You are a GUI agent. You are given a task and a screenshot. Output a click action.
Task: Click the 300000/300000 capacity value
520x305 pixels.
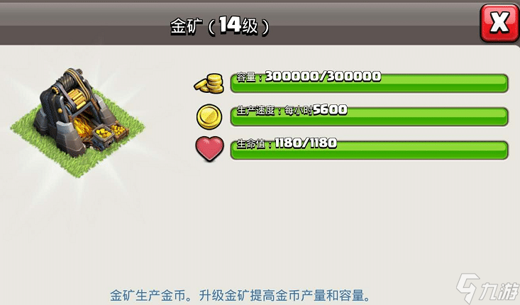(323, 77)
